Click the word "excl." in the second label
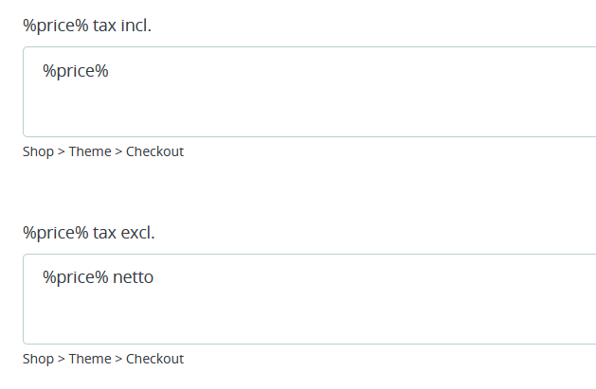596x389 pixels. pos(137,233)
